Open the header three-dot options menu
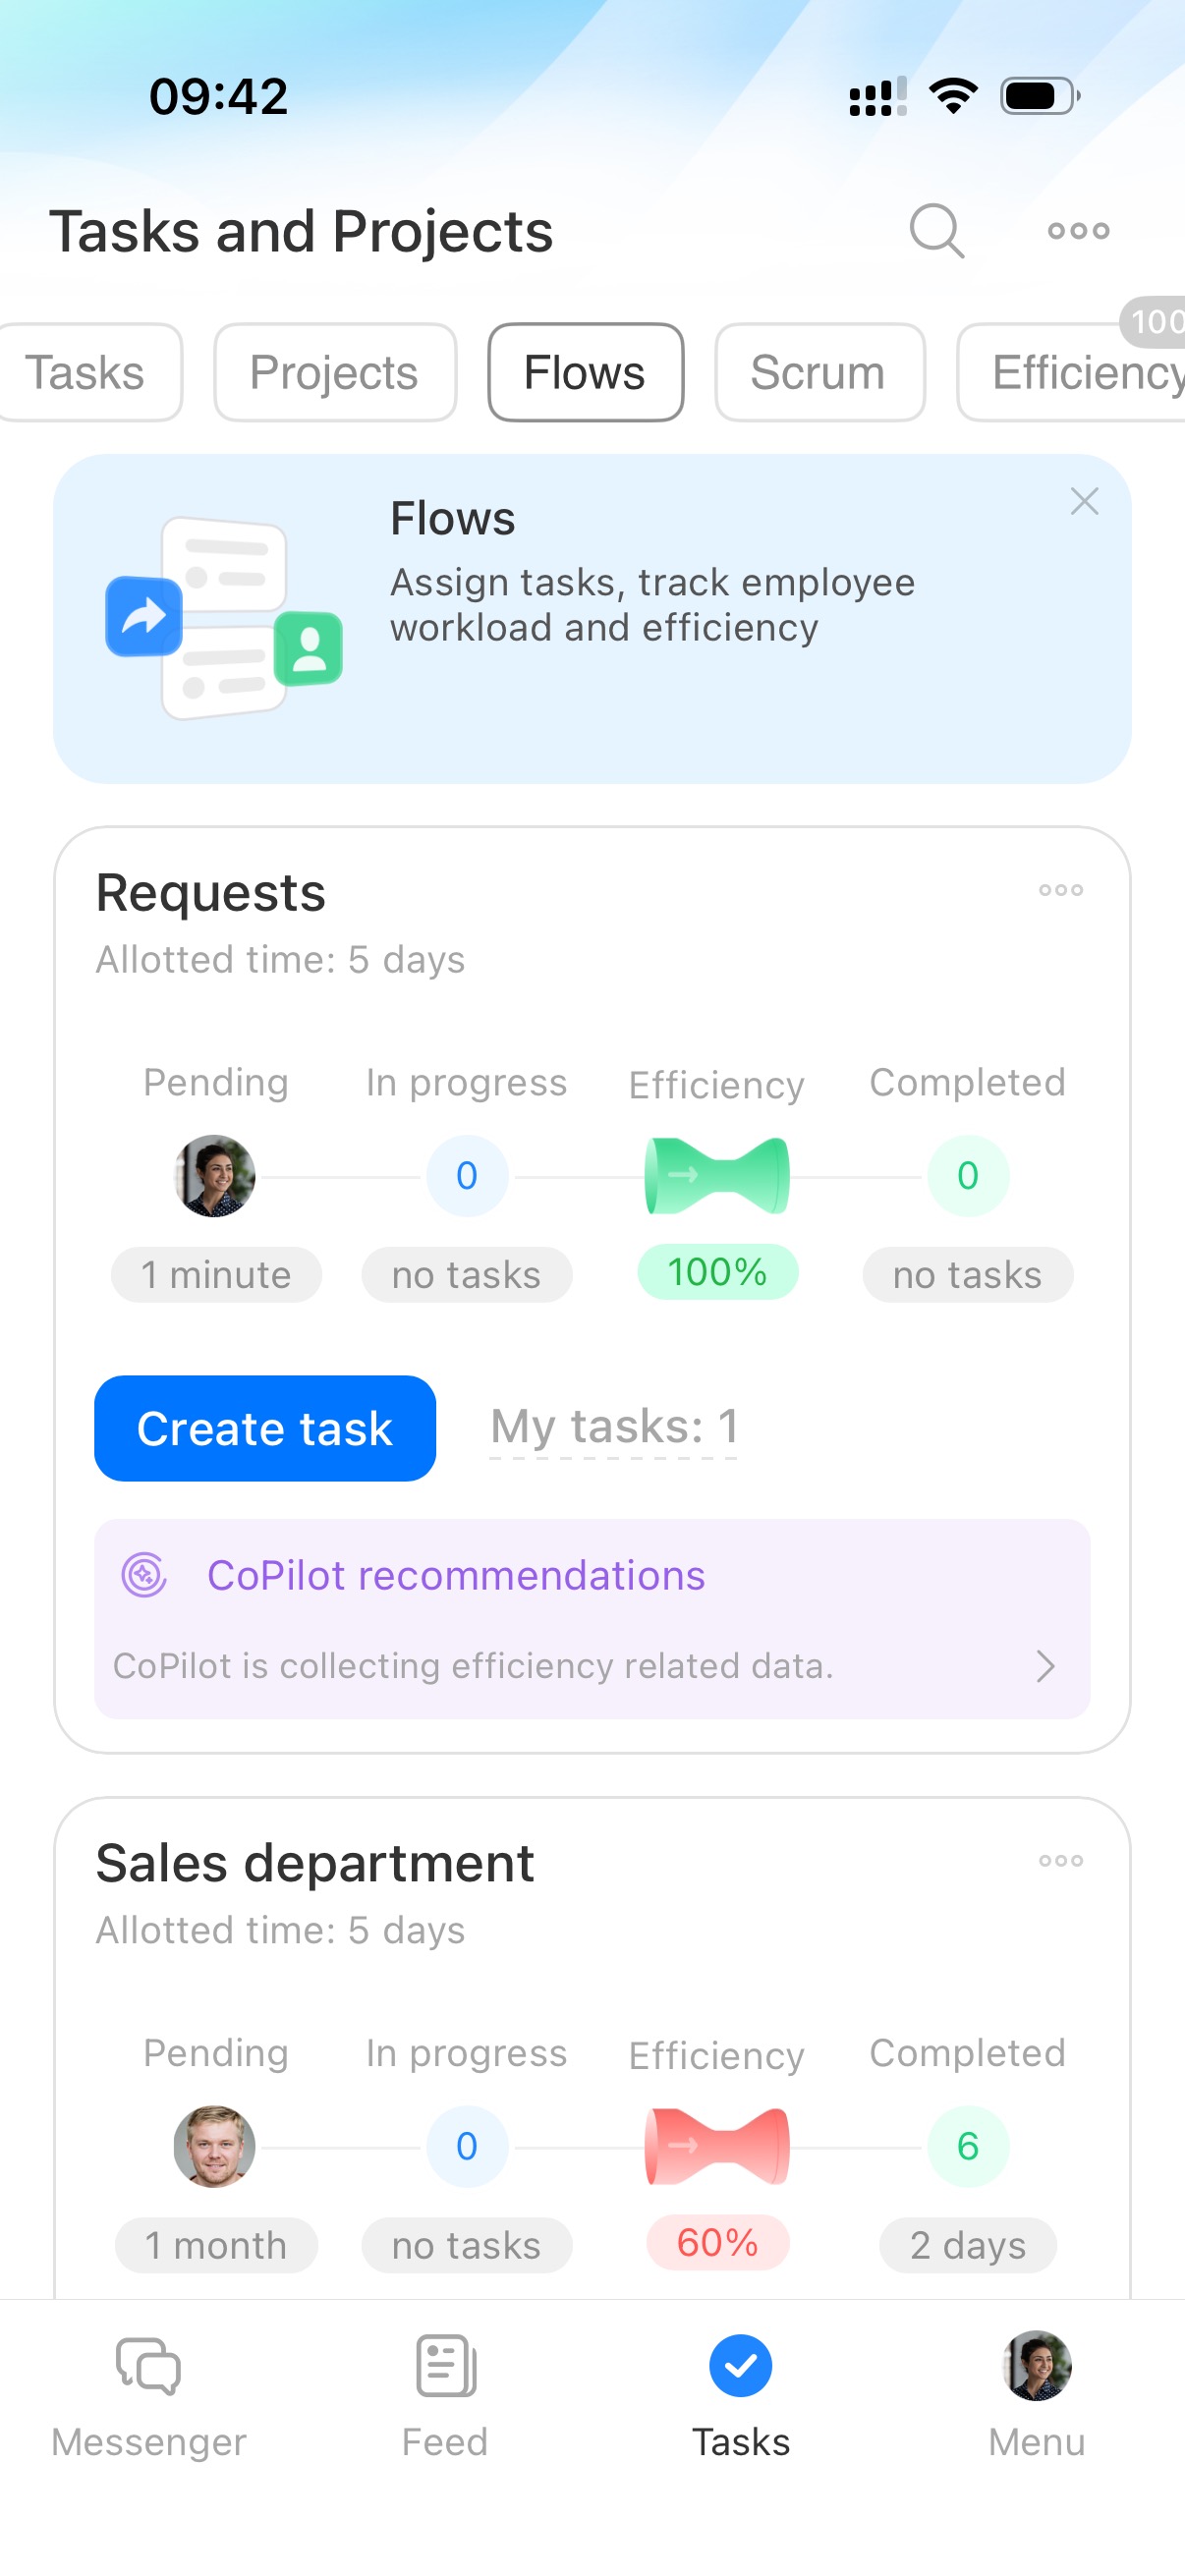1185x2576 pixels. point(1078,231)
